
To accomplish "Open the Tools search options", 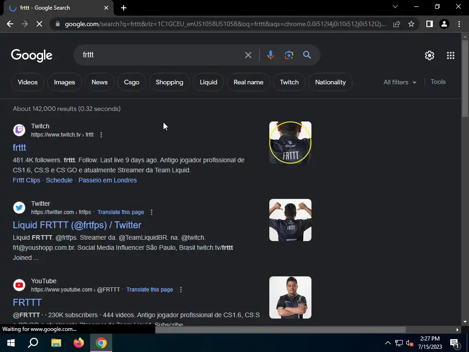I will pyautogui.click(x=438, y=82).
